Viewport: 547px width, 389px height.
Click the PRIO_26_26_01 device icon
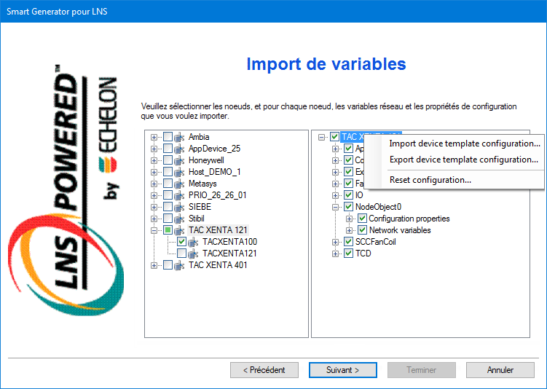[x=179, y=195]
